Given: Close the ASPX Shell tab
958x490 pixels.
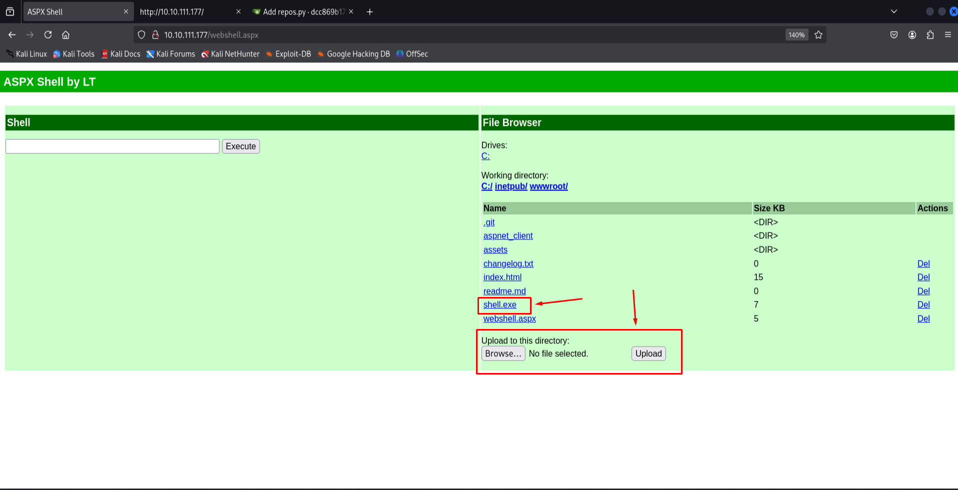Looking at the screenshot, I should pos(126,11).
